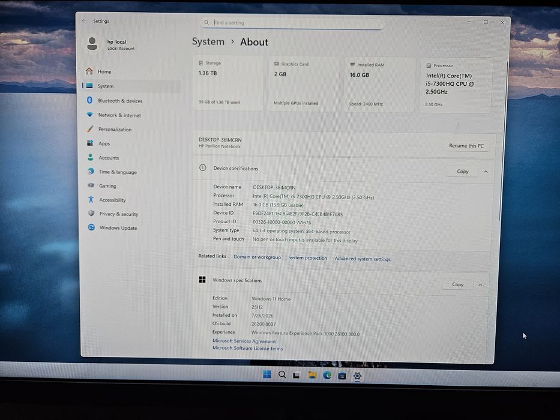This screenshot has height=420, width=560.
Task: Click the OS build 26200.8037 value
Action: 263,324
